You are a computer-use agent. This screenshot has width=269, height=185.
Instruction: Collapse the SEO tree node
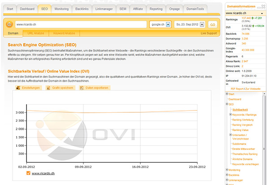227,104
